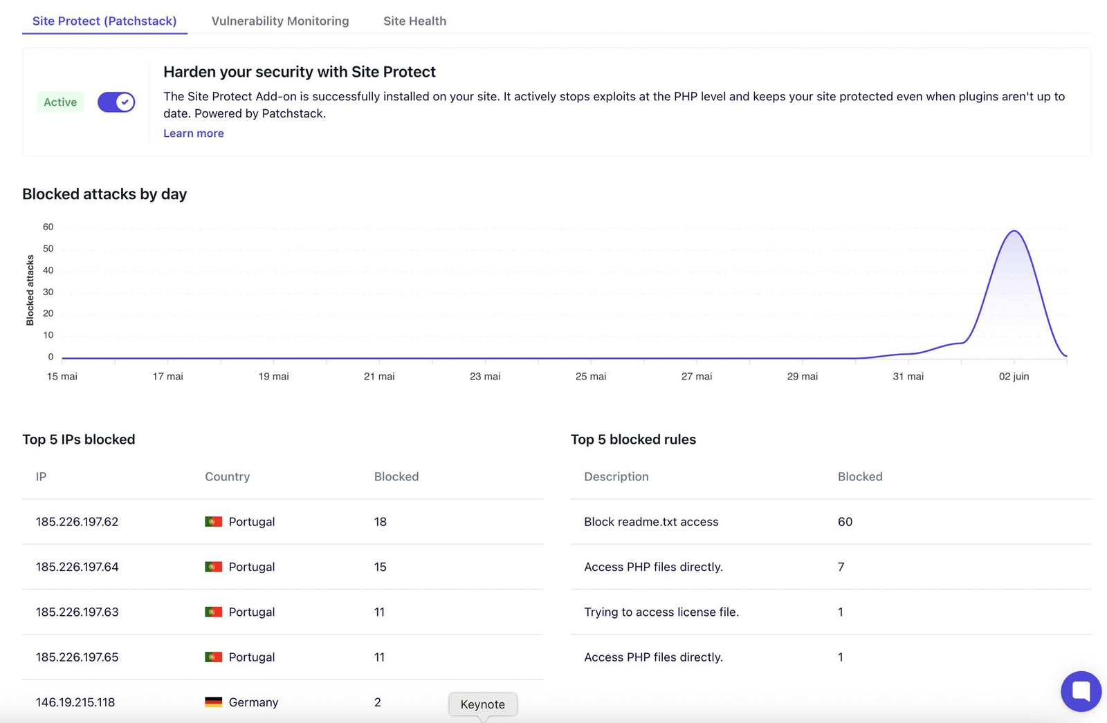Click the Portugal flag beside 185.226.197.62
The width and height of the screenshot is (1107, 723).
[213, 522]
